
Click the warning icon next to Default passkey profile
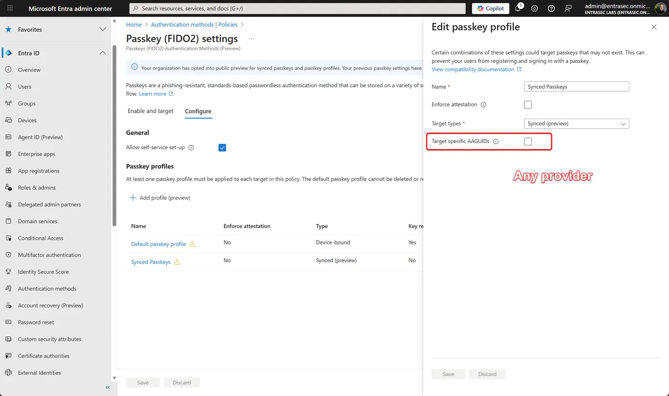tap(193, 244)
